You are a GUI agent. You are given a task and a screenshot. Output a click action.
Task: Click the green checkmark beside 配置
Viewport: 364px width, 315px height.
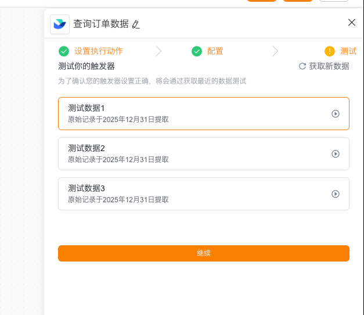pyautogui.click(x=197, y=51)
